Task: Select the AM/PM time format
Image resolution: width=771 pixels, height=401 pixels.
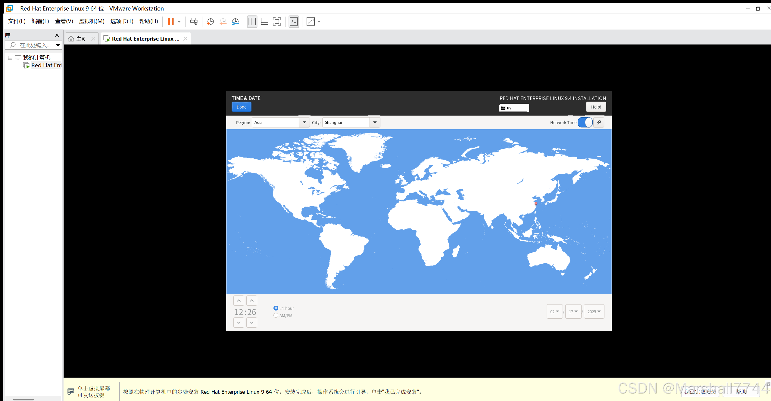Action: [x=276, y=315]
